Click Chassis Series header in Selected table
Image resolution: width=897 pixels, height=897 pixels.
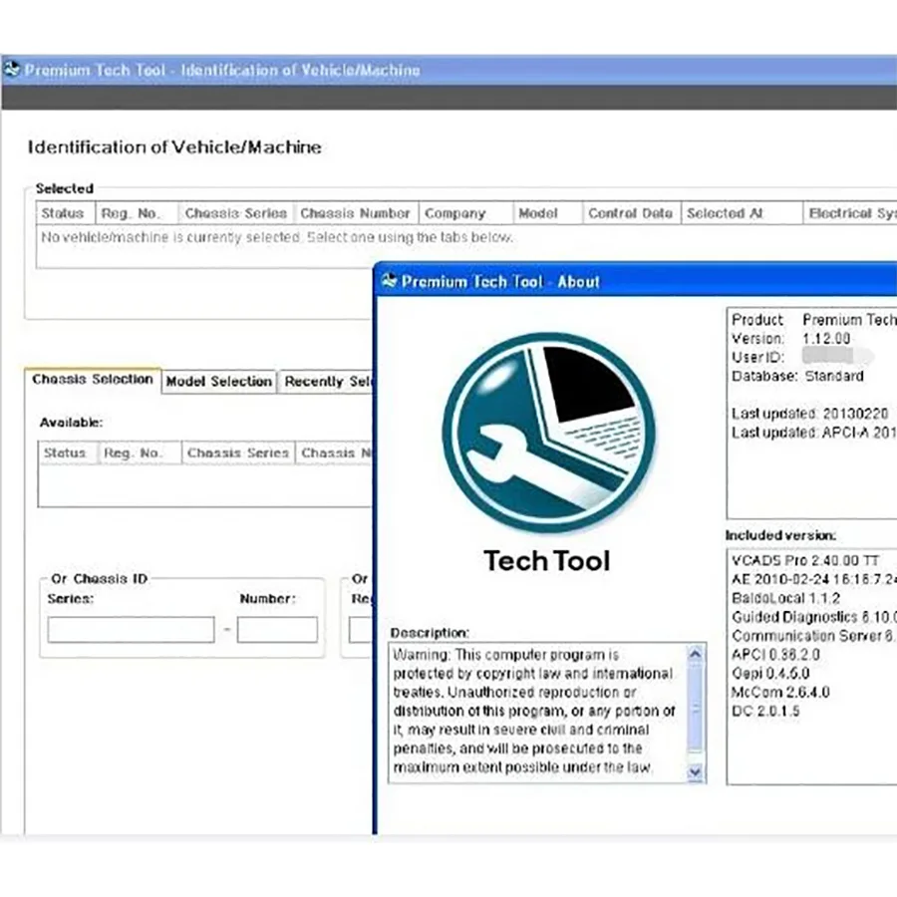(235, 213)
